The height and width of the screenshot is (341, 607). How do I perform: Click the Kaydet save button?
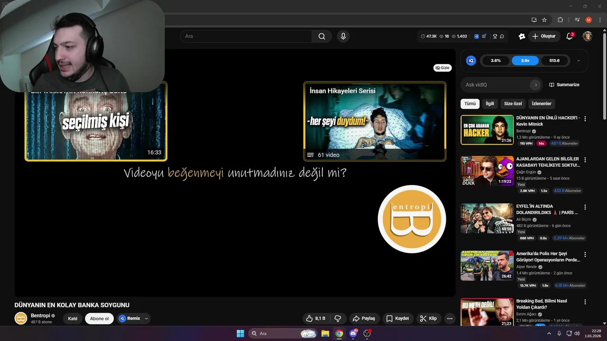[x=397, y=319]
